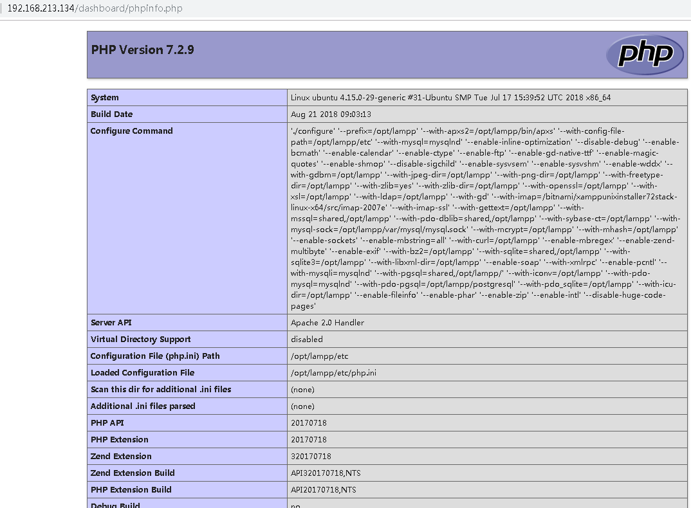Screen dimensions: 691x508
Task: Click the Server API label
Action: point(111,323)
